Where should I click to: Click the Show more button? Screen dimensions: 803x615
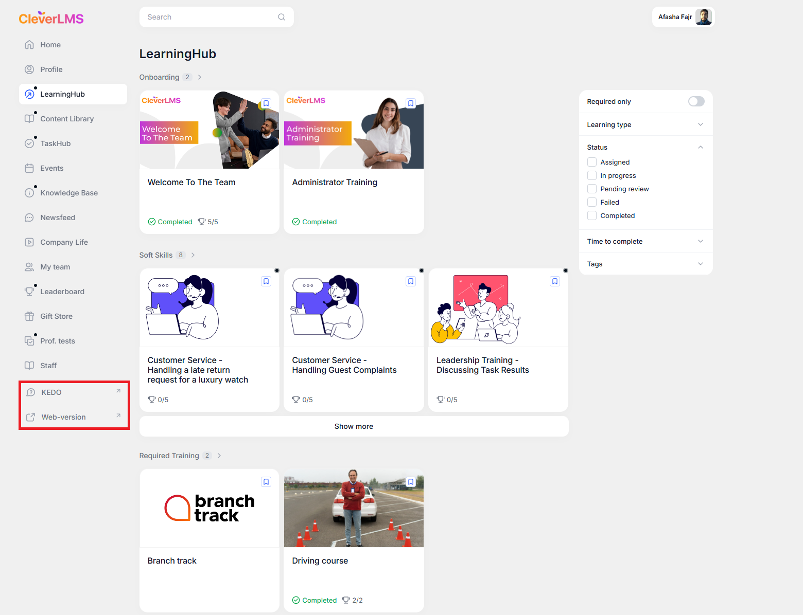click(354, 426)
